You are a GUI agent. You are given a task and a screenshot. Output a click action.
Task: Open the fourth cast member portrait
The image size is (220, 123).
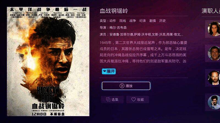coord(214,102)
